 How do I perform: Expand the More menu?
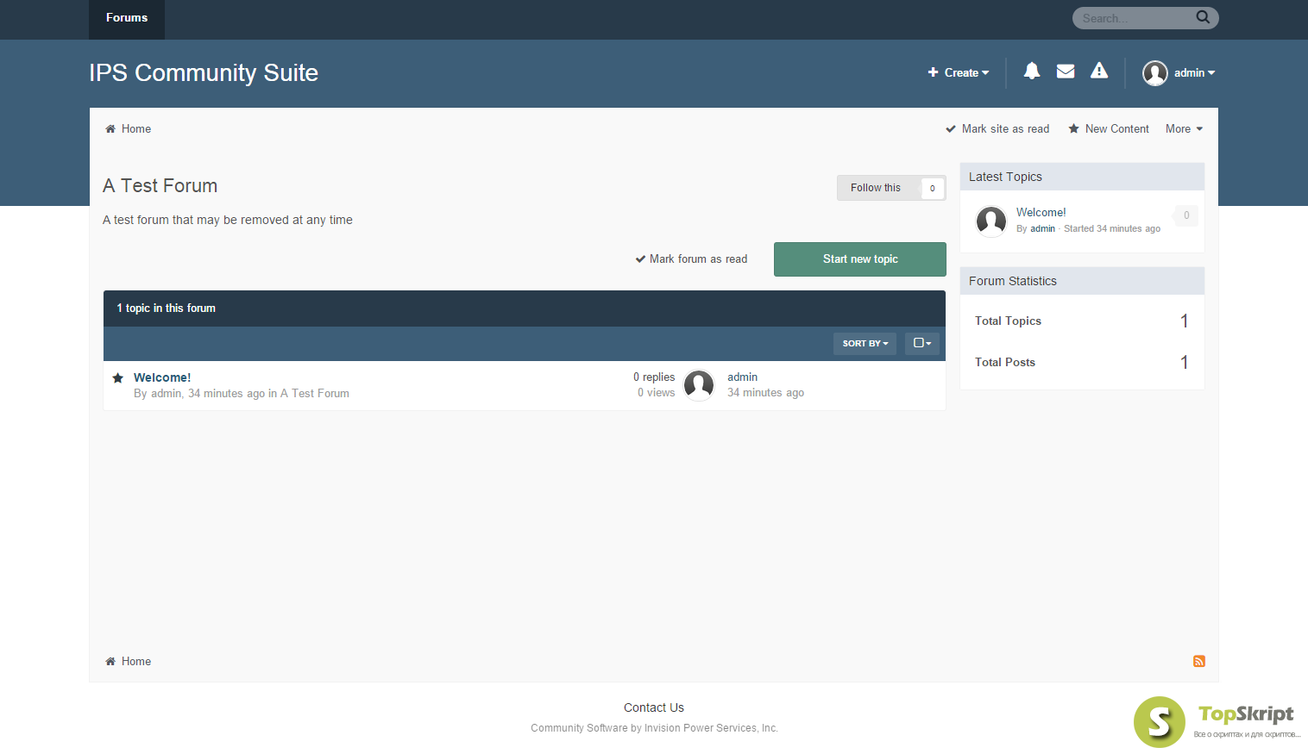coord(1184,129)
